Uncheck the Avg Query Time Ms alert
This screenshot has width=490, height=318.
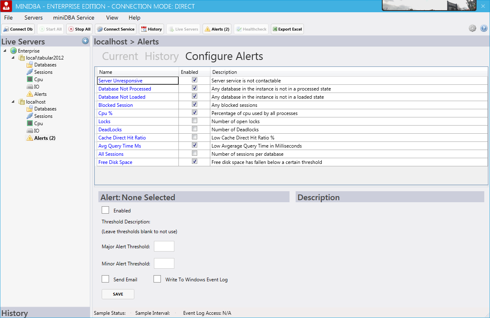195,146
